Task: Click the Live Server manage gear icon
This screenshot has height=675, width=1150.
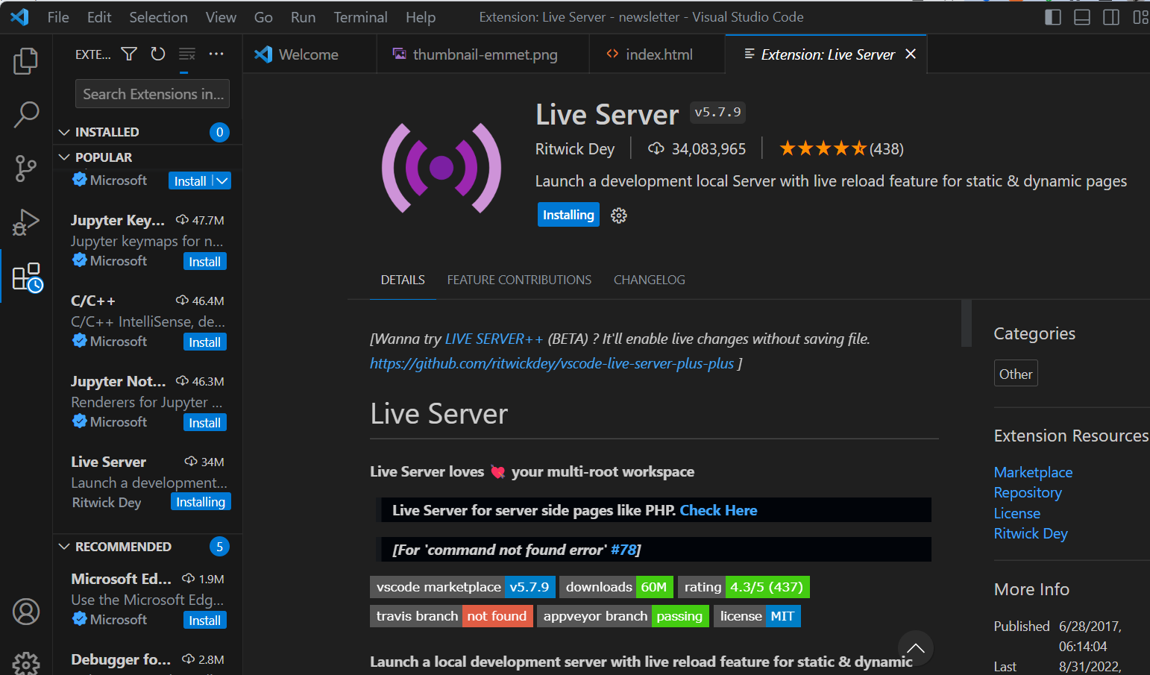Action: (x=619, y=216)
